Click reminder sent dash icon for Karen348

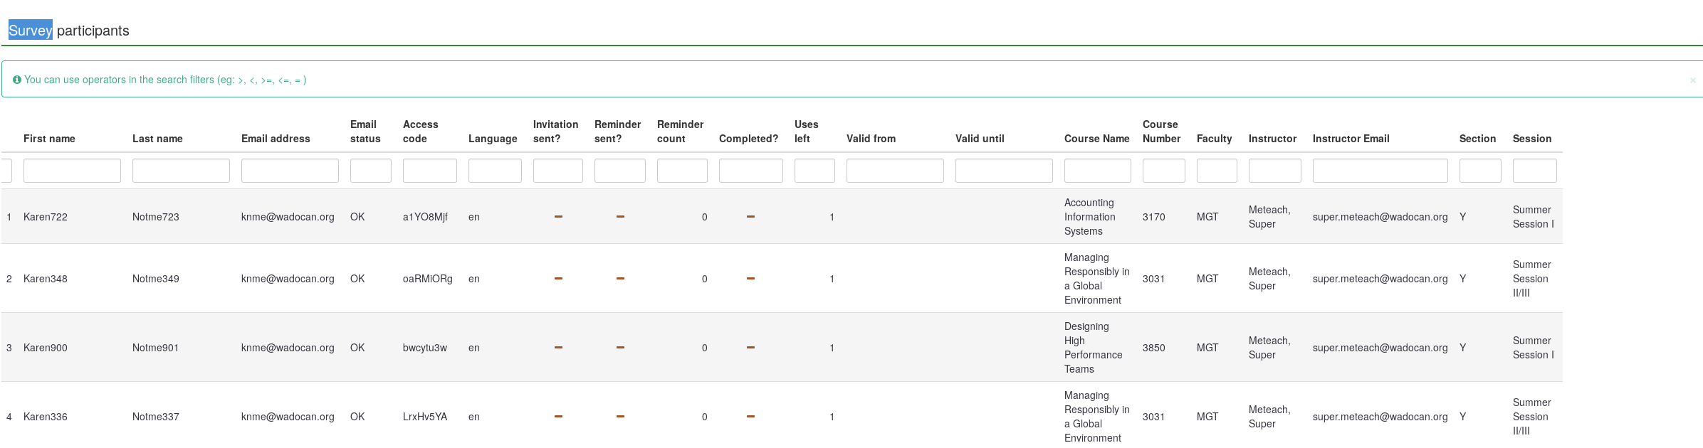point(620,279)
